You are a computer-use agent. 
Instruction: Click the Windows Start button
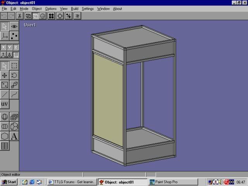coord(9,182)
